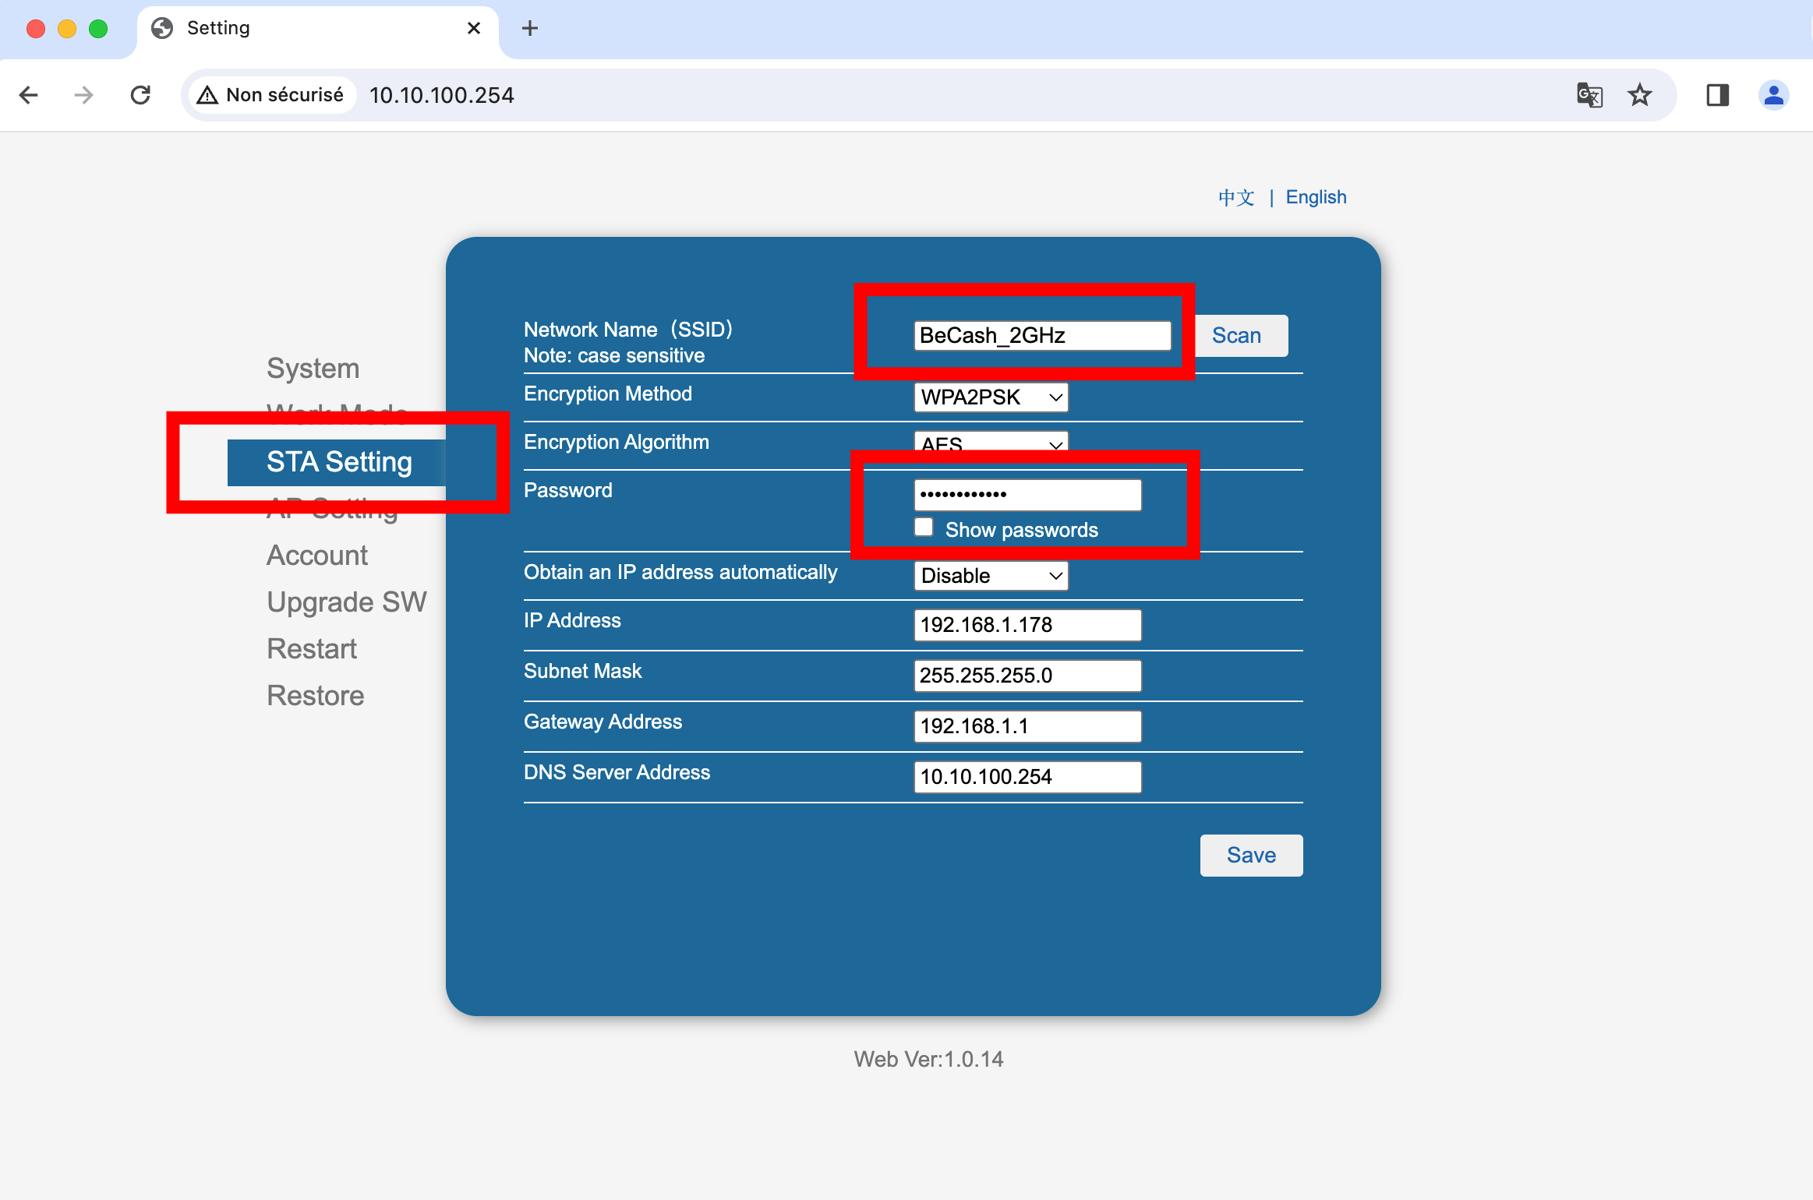The width and height of the screenshot is (1813, 1200).
Task: Open the Obtain IP automatically dropdown
Action: coord(990,576)
